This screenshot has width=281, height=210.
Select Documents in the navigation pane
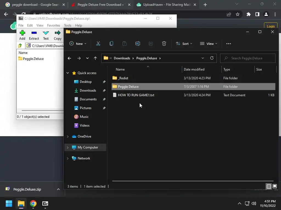click(88, 99)
